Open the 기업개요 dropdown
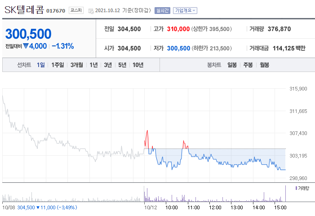Viewport: 315px width, 216px height. pyautogui.click(x=185, y=10)
